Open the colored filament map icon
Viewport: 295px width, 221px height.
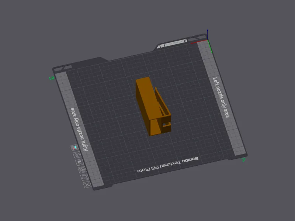coord(74,148)
